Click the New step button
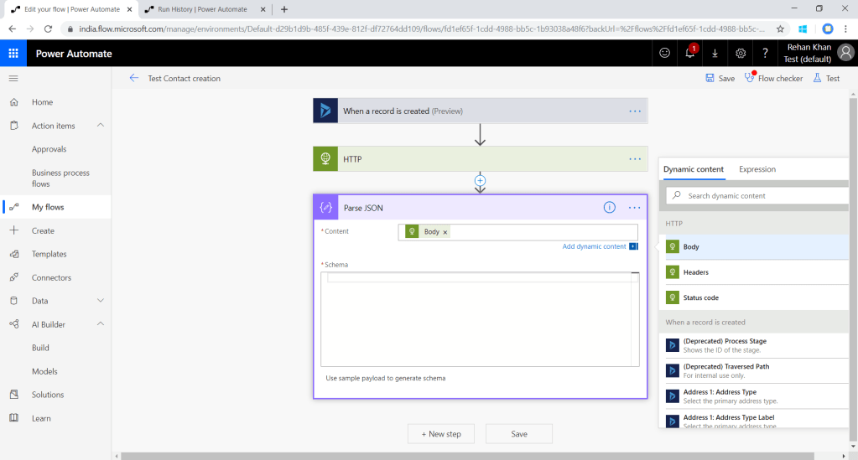 [x=441, y=434]
